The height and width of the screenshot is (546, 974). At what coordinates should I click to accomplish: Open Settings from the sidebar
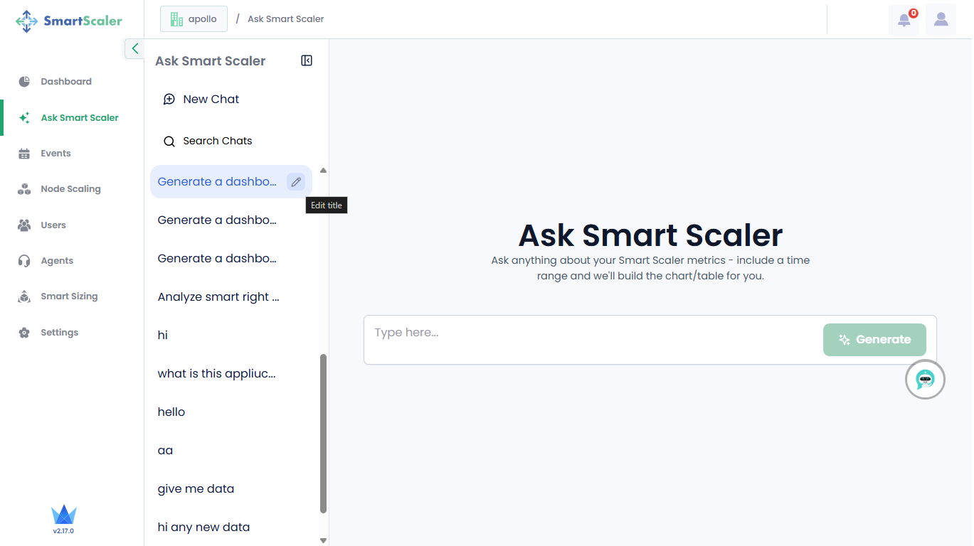(59, 333)
